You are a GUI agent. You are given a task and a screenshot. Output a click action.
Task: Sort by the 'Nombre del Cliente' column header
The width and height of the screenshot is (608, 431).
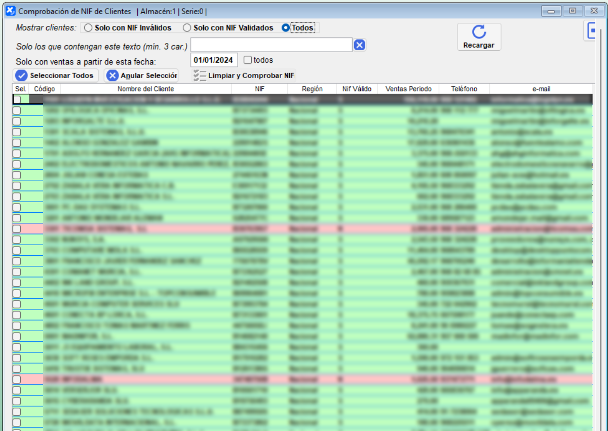pos(145,89)
